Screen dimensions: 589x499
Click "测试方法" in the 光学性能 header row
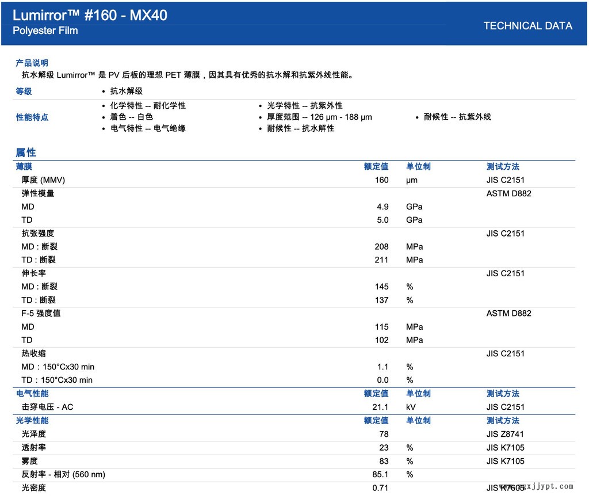[503, 421]
